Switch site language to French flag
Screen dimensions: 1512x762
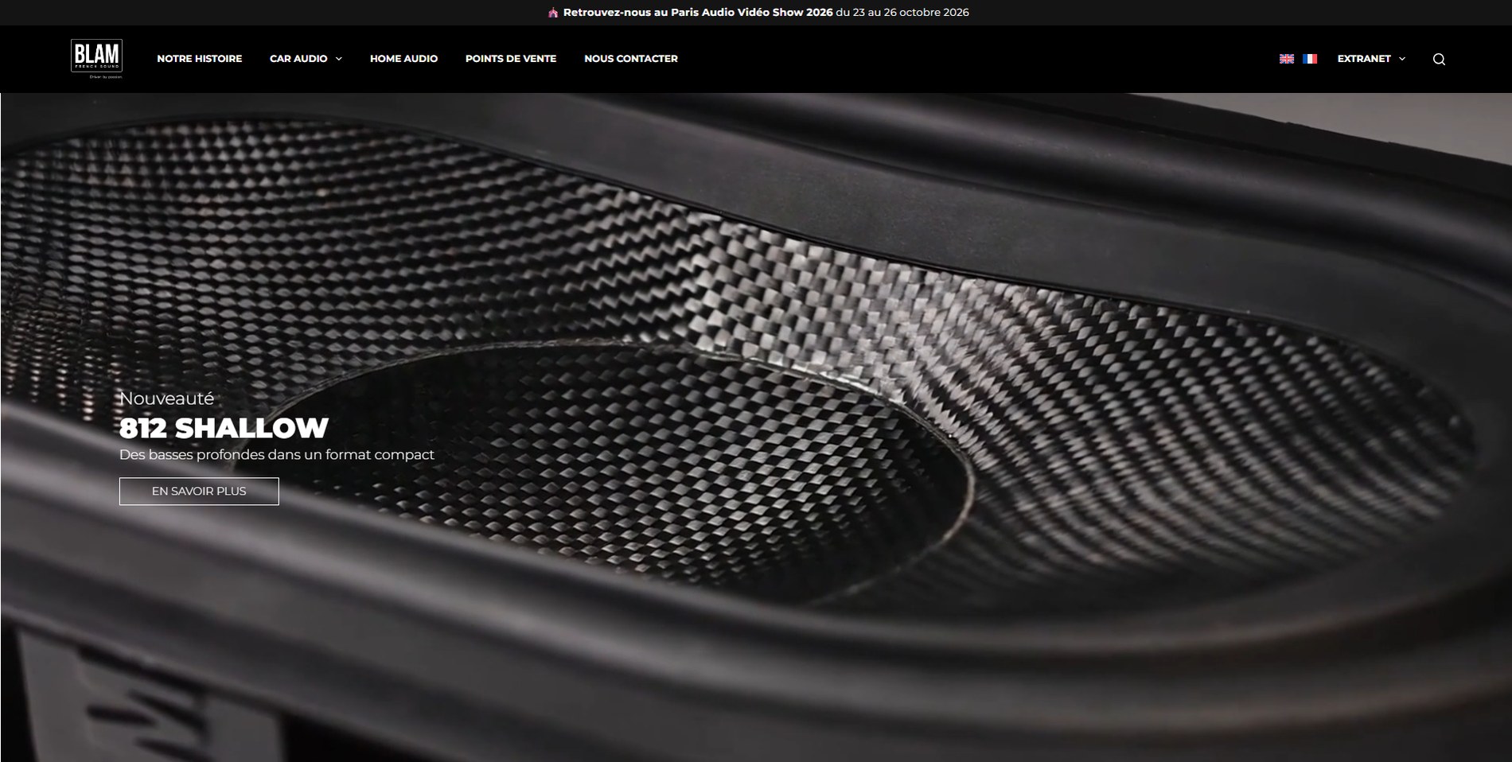pos(1310,59)
